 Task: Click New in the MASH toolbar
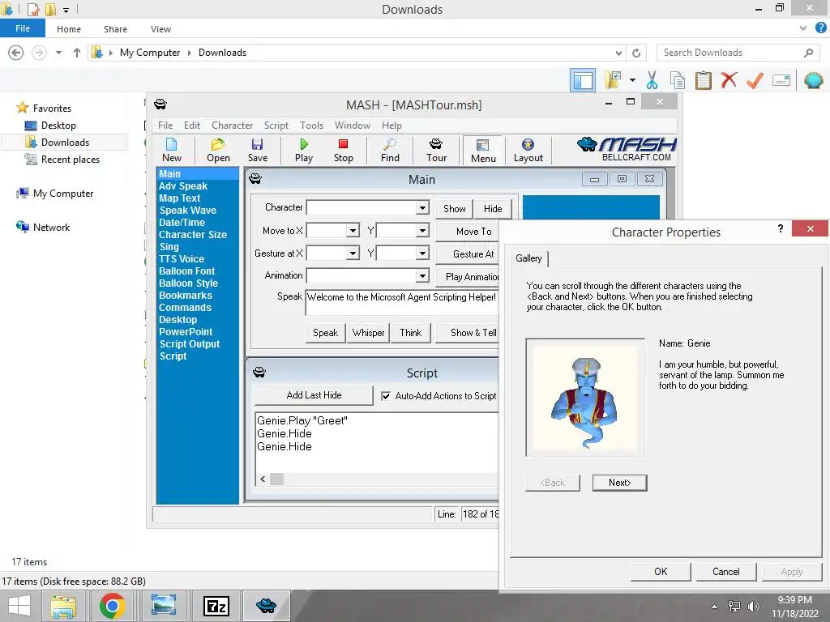point(172,150)
